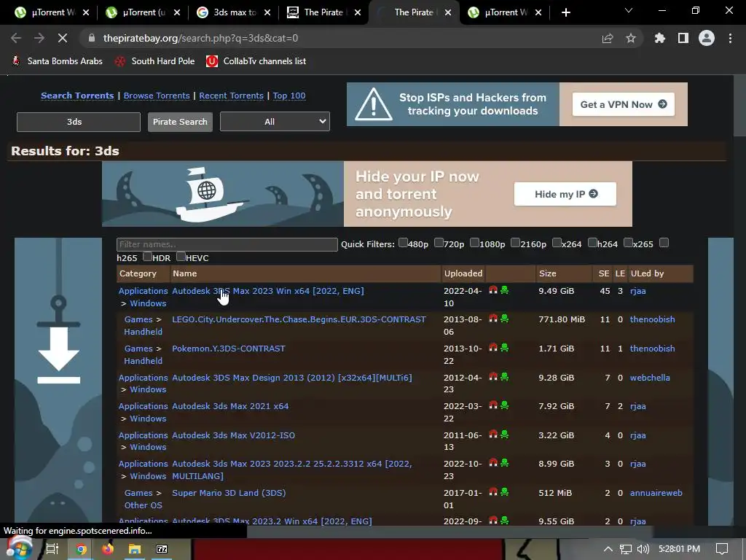Sort results by the SE column
Screen dimensions: 746x560
pyautogui.click(x=604, y=273)
